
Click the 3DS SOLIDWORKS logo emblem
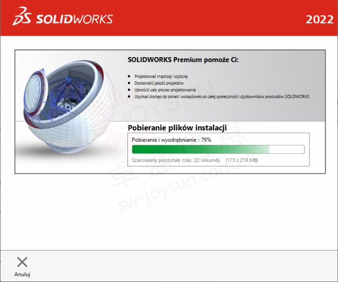tap(22, 16)
